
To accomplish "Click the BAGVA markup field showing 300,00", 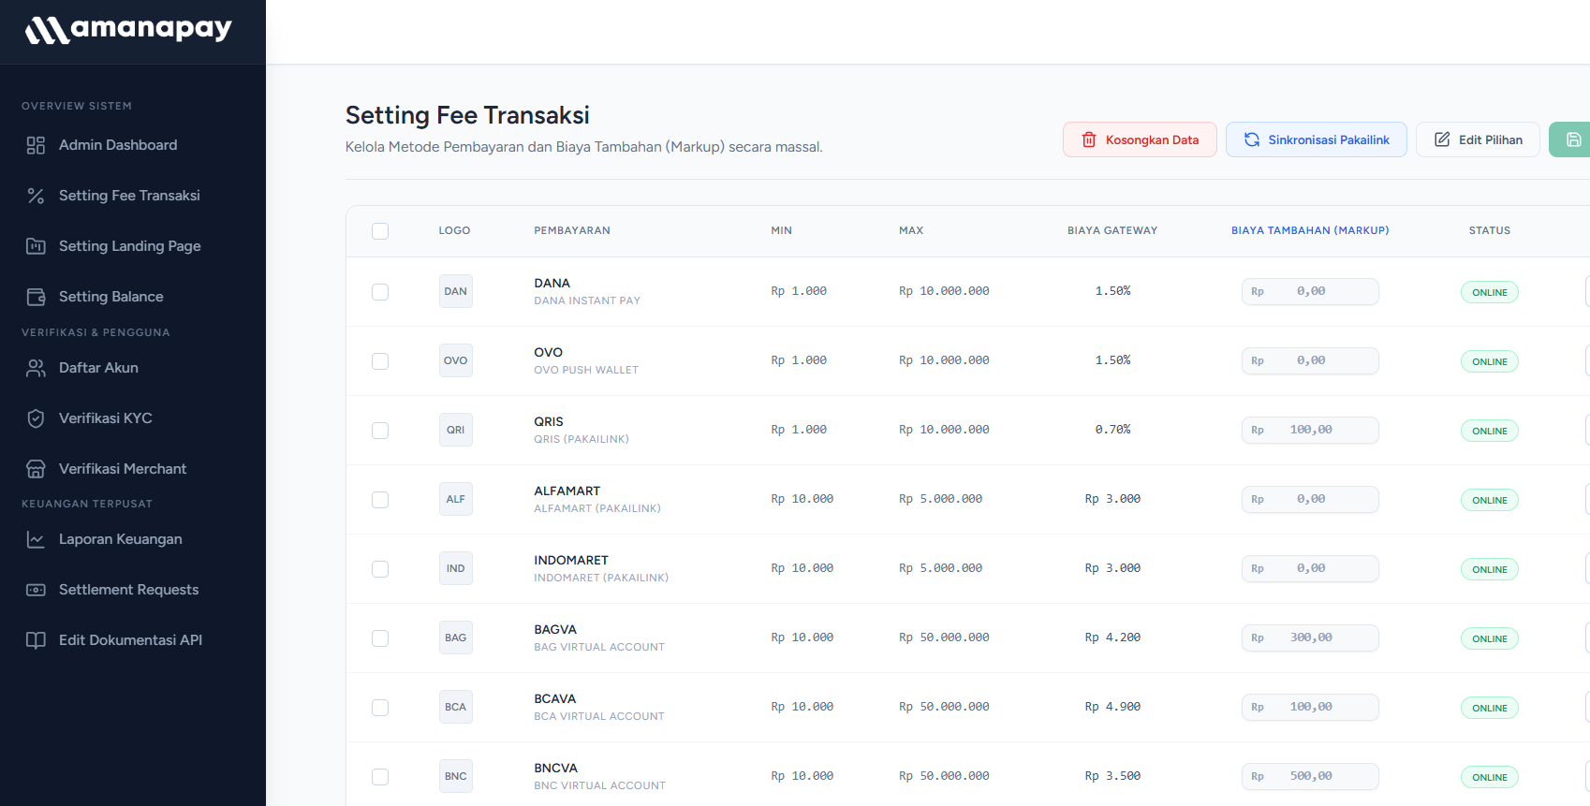I will coord(1310,637).
